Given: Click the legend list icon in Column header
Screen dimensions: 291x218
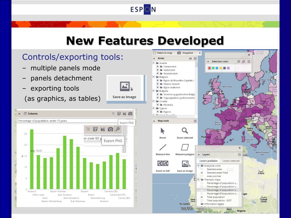Looking at the screenshot, I should 113,114.
